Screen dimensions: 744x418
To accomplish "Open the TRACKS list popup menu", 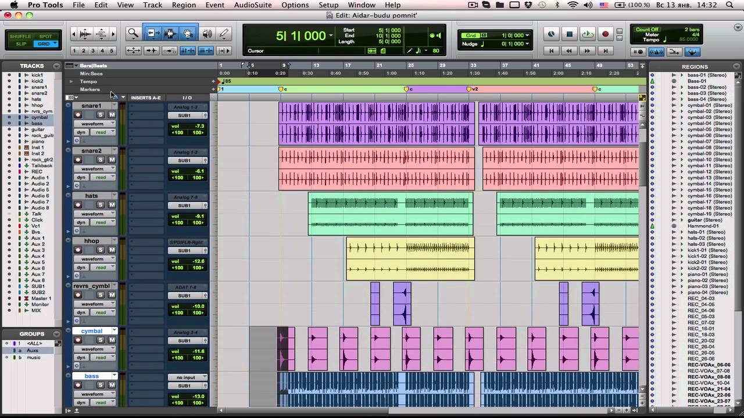I will [x=56, y=66].
